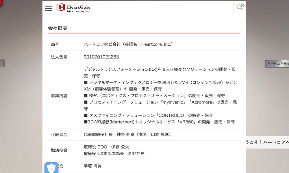
Task: Click the 3D-VR Matterport VR360 line
Action: [159, 122]
